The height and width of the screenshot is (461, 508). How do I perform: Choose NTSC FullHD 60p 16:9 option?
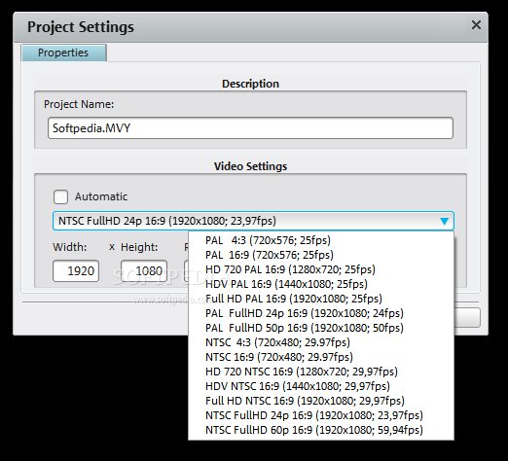coord(321,430)
